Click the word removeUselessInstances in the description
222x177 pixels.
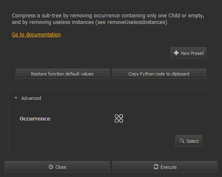click(x=136, y=22)
